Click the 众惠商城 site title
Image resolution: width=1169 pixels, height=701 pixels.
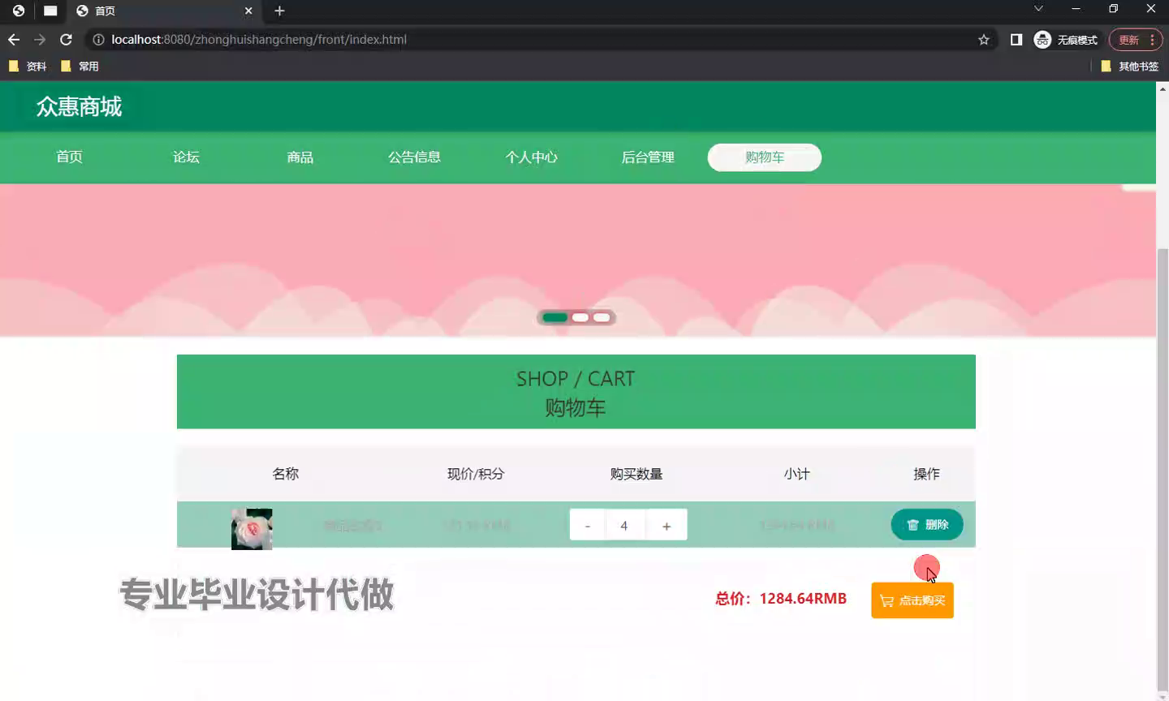[x=79, y=107]
